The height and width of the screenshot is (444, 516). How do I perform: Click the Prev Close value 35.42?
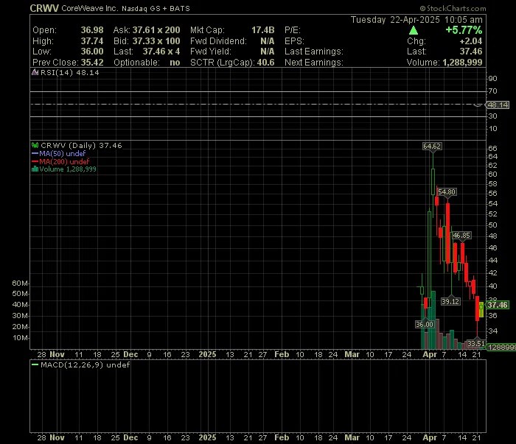pos(92,62)
